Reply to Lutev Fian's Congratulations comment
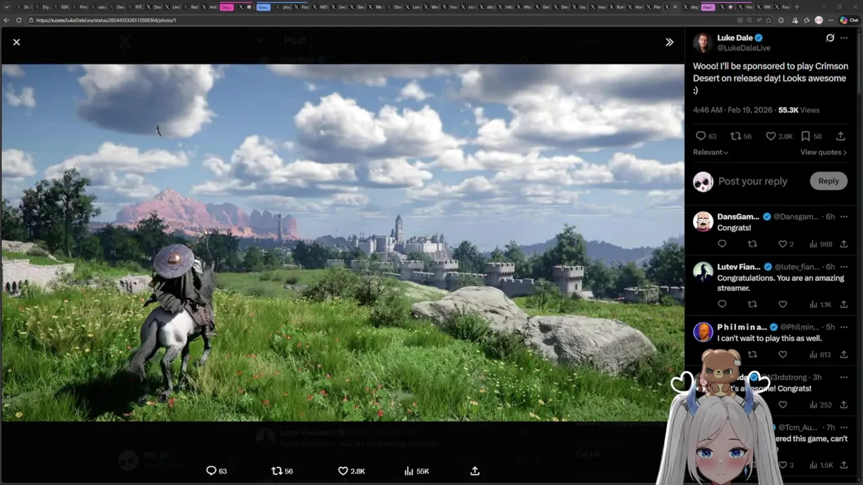Image resolution: width=863 pixels, height=485 pixels. click(x=722, y=304)
